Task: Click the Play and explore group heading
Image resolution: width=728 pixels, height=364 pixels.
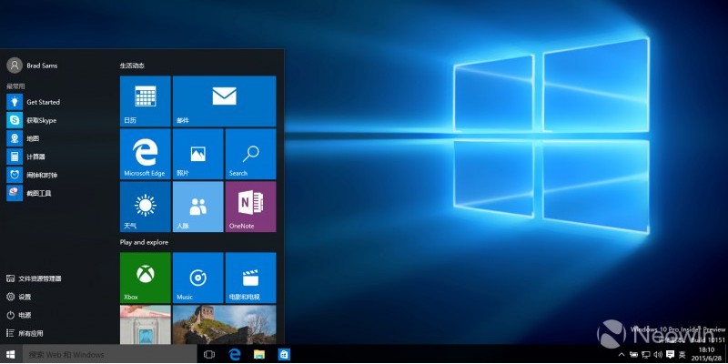Action: tap(144, 242)
